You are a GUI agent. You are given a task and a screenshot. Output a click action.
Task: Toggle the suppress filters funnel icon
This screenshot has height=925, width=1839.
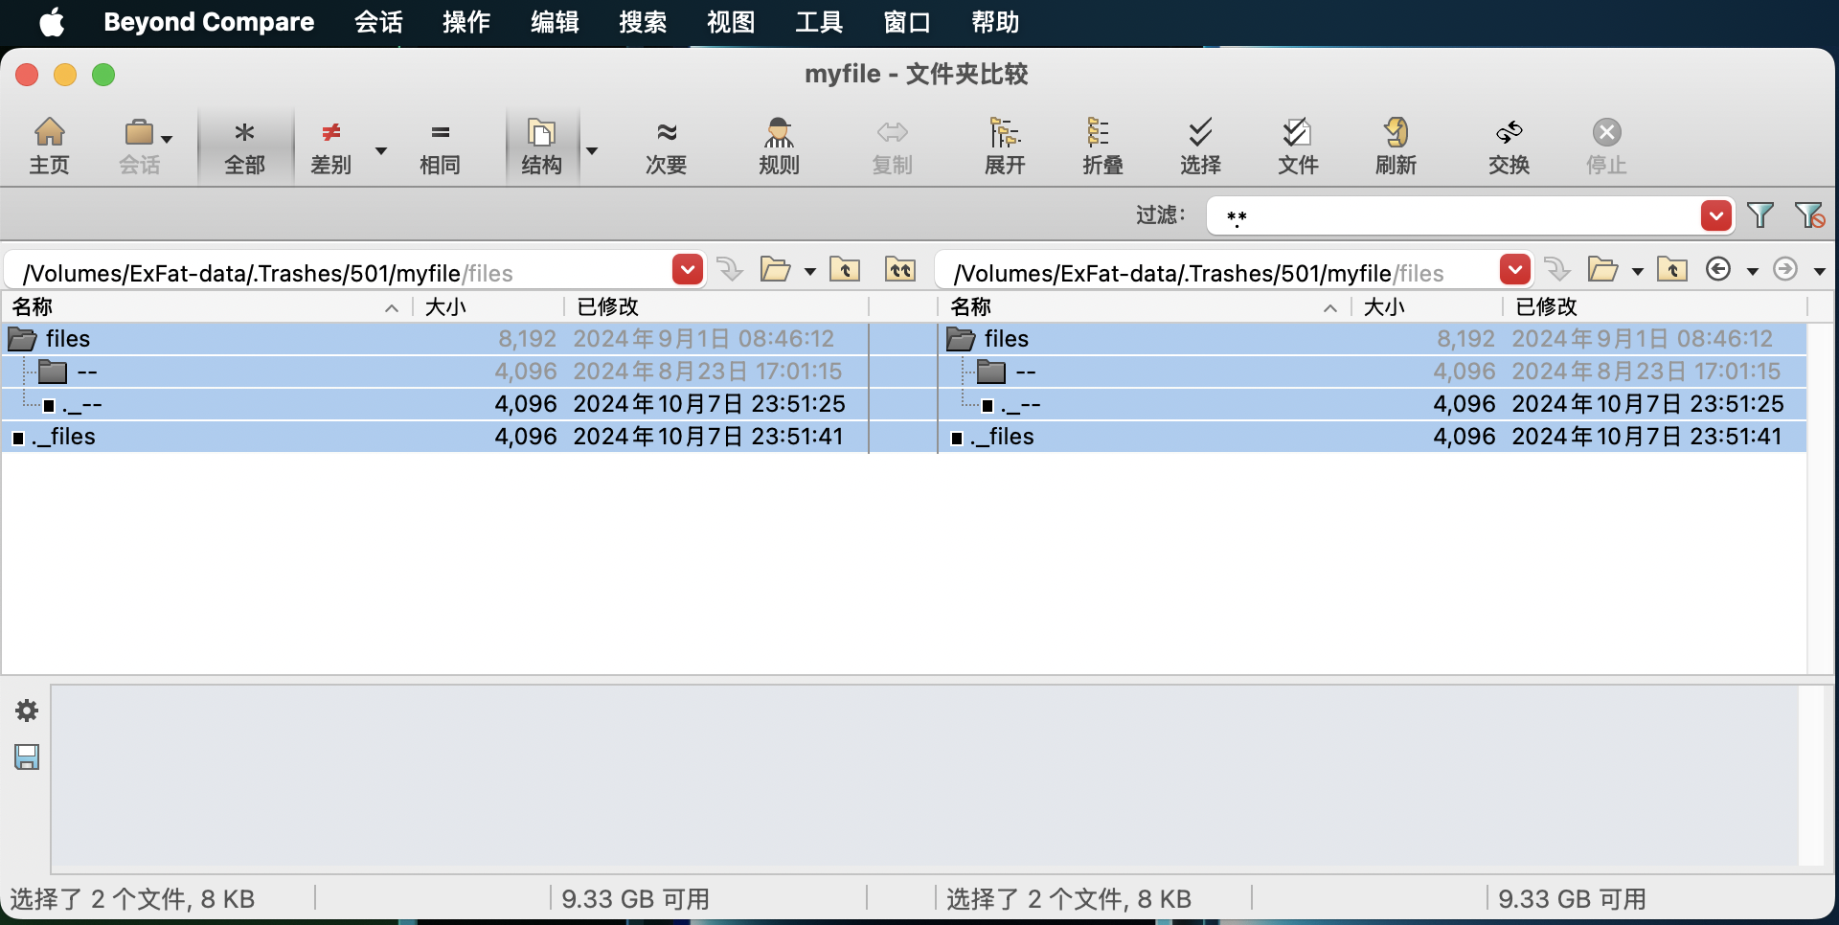pos(1809,215)
